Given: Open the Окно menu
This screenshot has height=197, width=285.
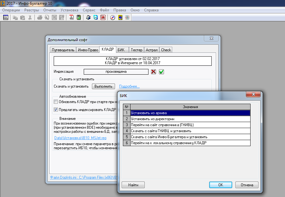Looking at the screenshot, I should tap(135, 10).
